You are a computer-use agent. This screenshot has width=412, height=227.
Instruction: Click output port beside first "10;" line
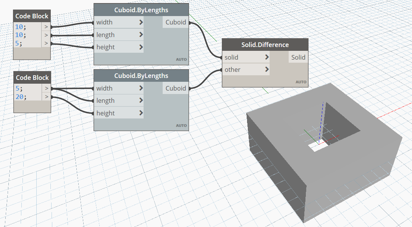[x=46, y=27]
